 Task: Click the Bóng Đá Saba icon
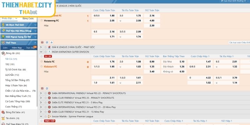point(3,112)
